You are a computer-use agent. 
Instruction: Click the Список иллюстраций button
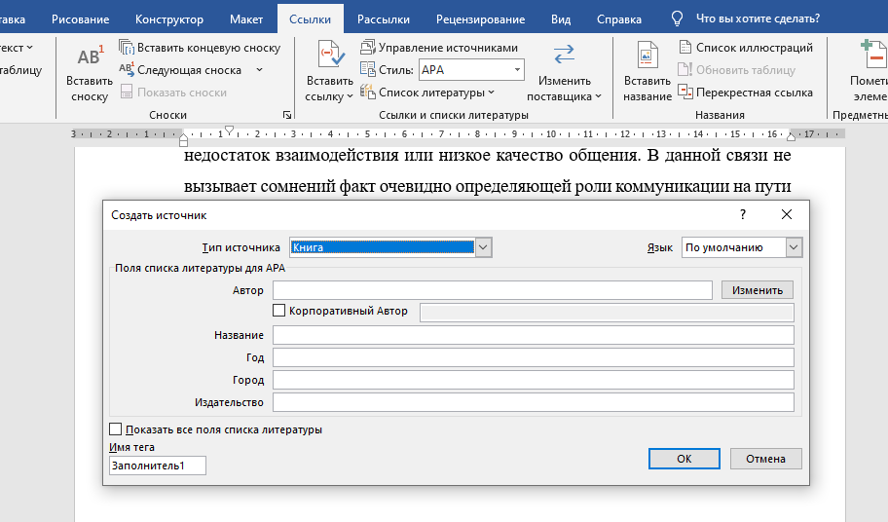tap(745, 48)
